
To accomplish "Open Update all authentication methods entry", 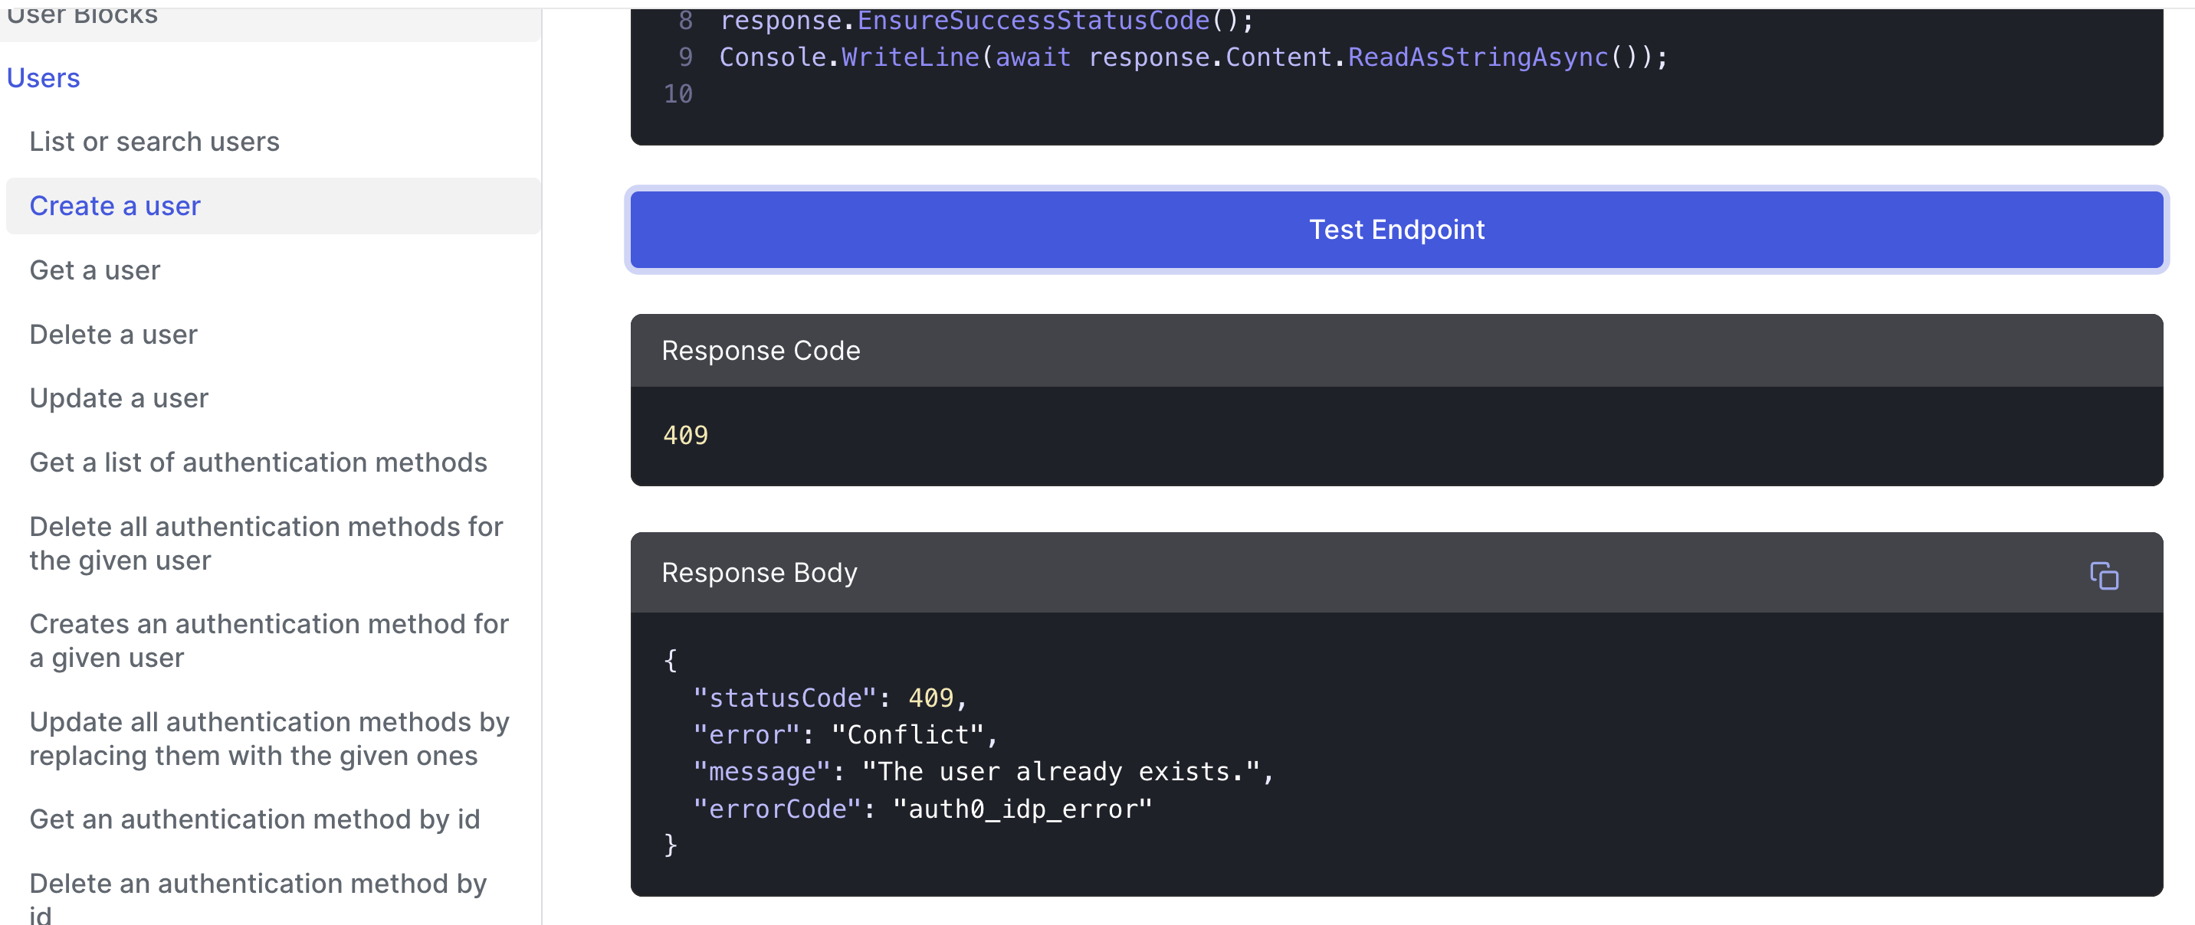I will point(268,739).
